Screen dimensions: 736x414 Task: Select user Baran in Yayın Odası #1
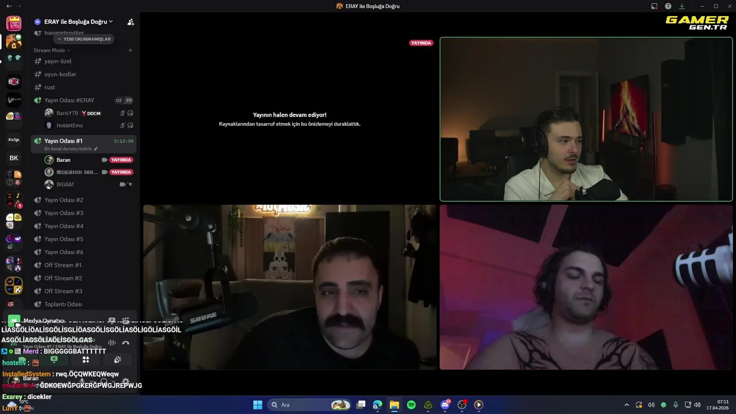click(x=89, y=160)
